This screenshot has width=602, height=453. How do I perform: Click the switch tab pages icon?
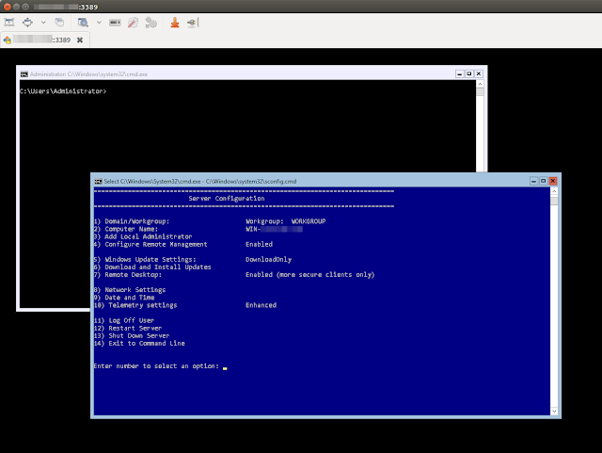[x=59, y=22]
